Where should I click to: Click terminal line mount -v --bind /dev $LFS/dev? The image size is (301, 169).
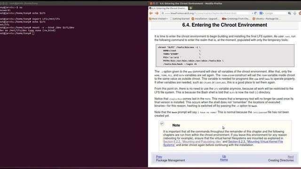[x=37, y=28]
